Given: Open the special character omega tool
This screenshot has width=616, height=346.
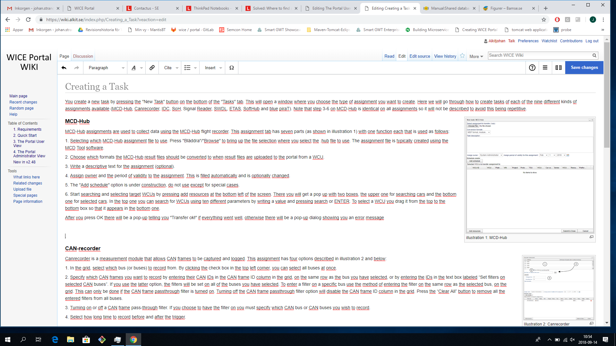Looking at the screenshot, I should (231, 68).
